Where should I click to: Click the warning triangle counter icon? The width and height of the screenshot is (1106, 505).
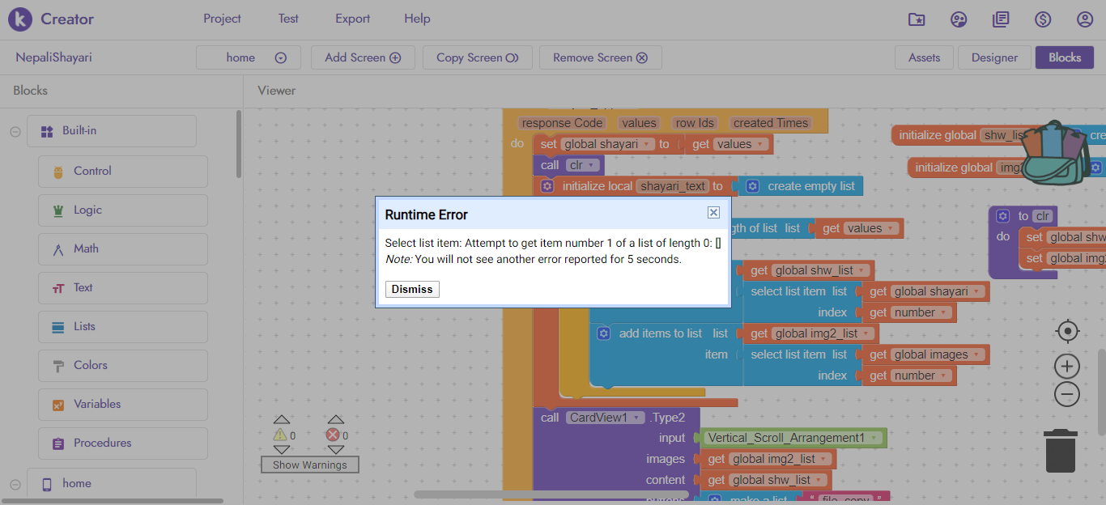(x=280, y=435)
